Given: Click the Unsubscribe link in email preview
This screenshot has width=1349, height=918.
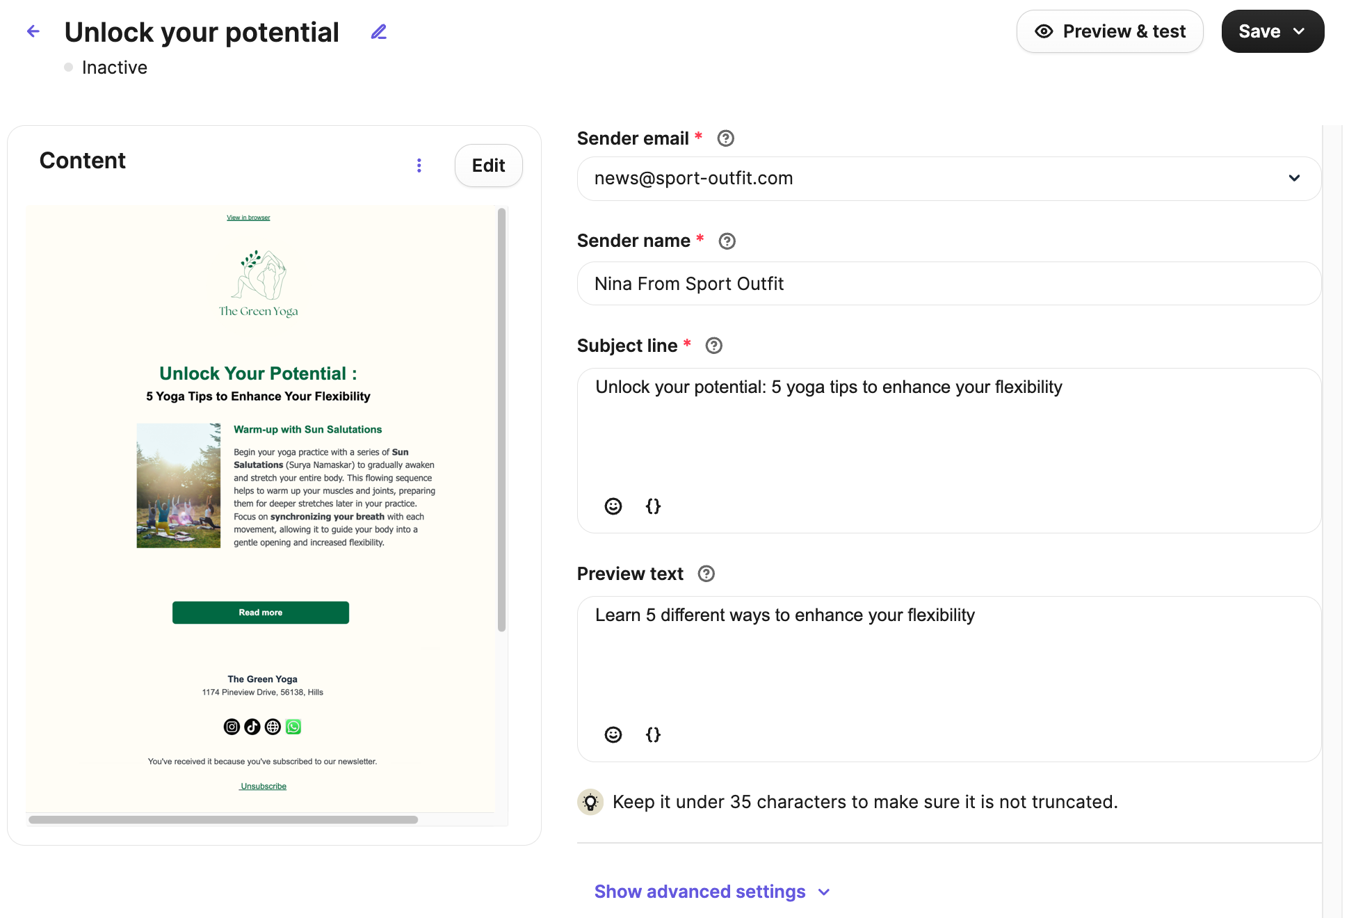Looking at the screenshot, I should coord(263,787).
